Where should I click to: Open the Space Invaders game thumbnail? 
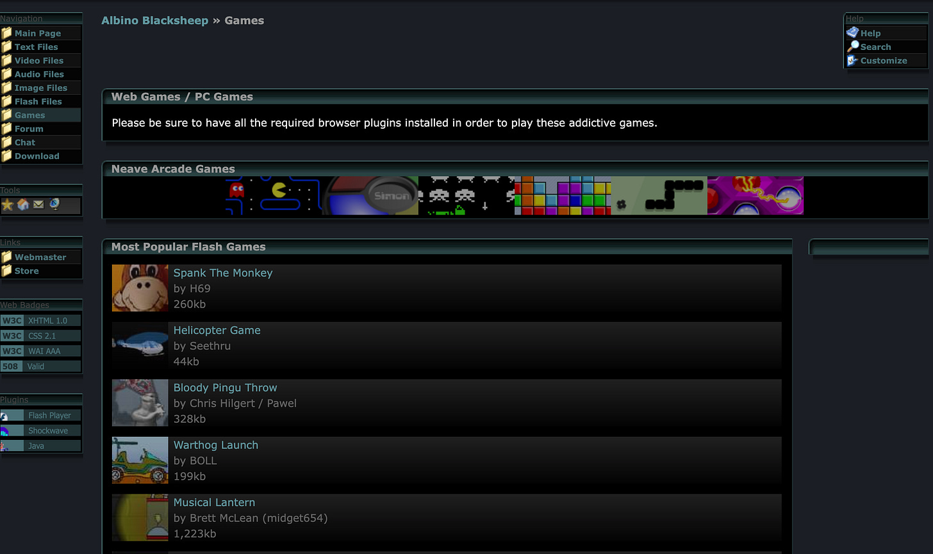(x=467, y=195)
